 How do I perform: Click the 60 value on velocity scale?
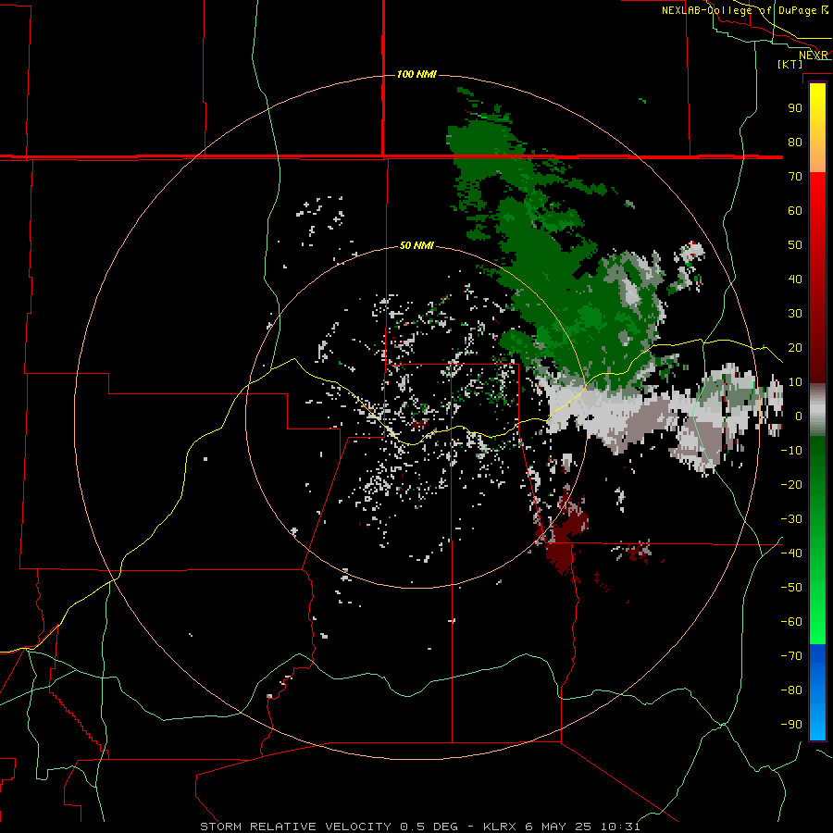point(795,210)
